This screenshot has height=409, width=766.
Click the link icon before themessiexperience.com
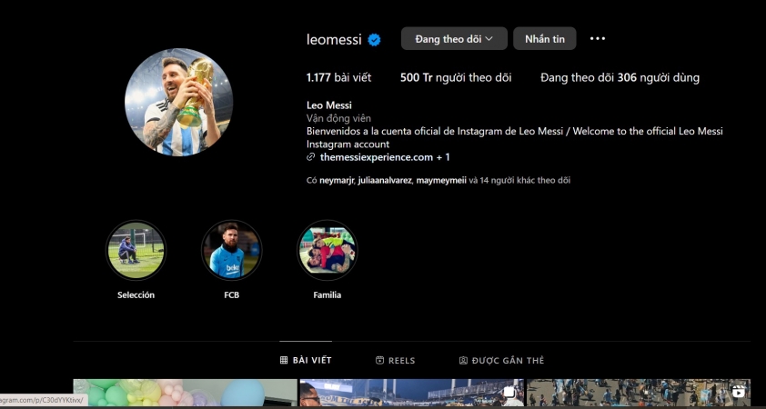pos(310,157)
